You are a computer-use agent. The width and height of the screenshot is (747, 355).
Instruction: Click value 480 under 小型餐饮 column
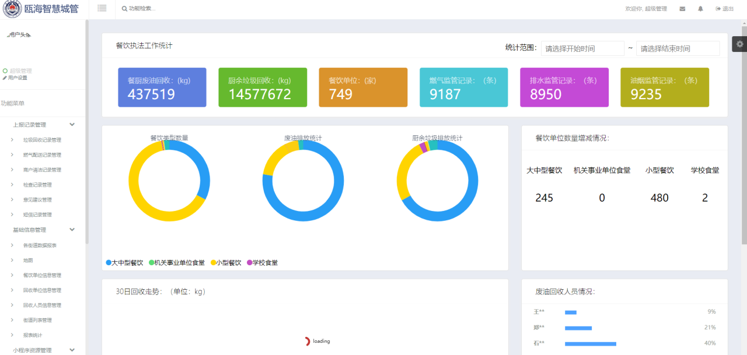pos(659,198)
